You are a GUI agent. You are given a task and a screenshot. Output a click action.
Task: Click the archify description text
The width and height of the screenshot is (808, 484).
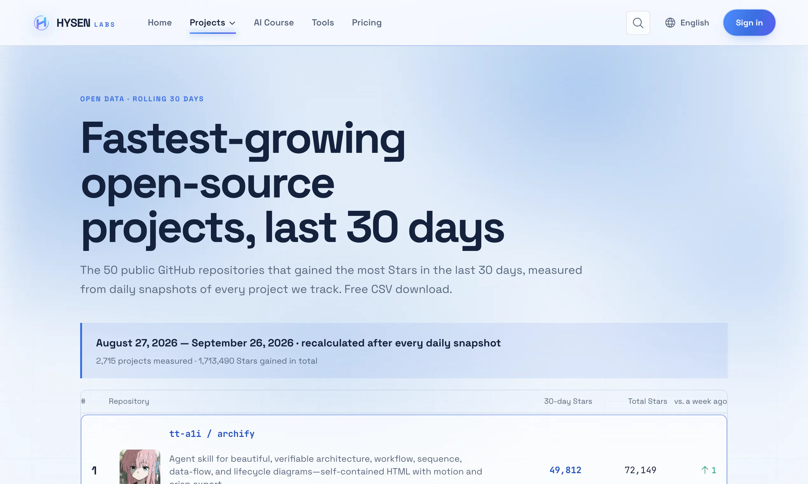pos(325,470)
